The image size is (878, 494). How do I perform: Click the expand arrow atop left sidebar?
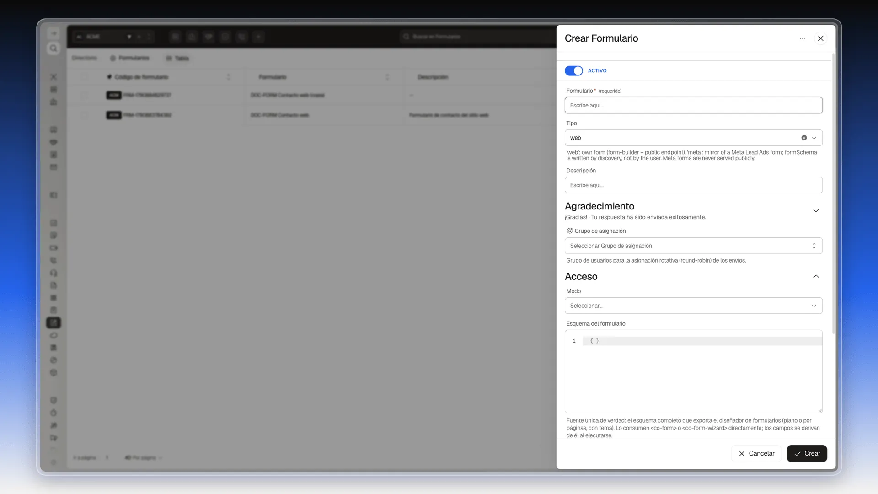54,33
